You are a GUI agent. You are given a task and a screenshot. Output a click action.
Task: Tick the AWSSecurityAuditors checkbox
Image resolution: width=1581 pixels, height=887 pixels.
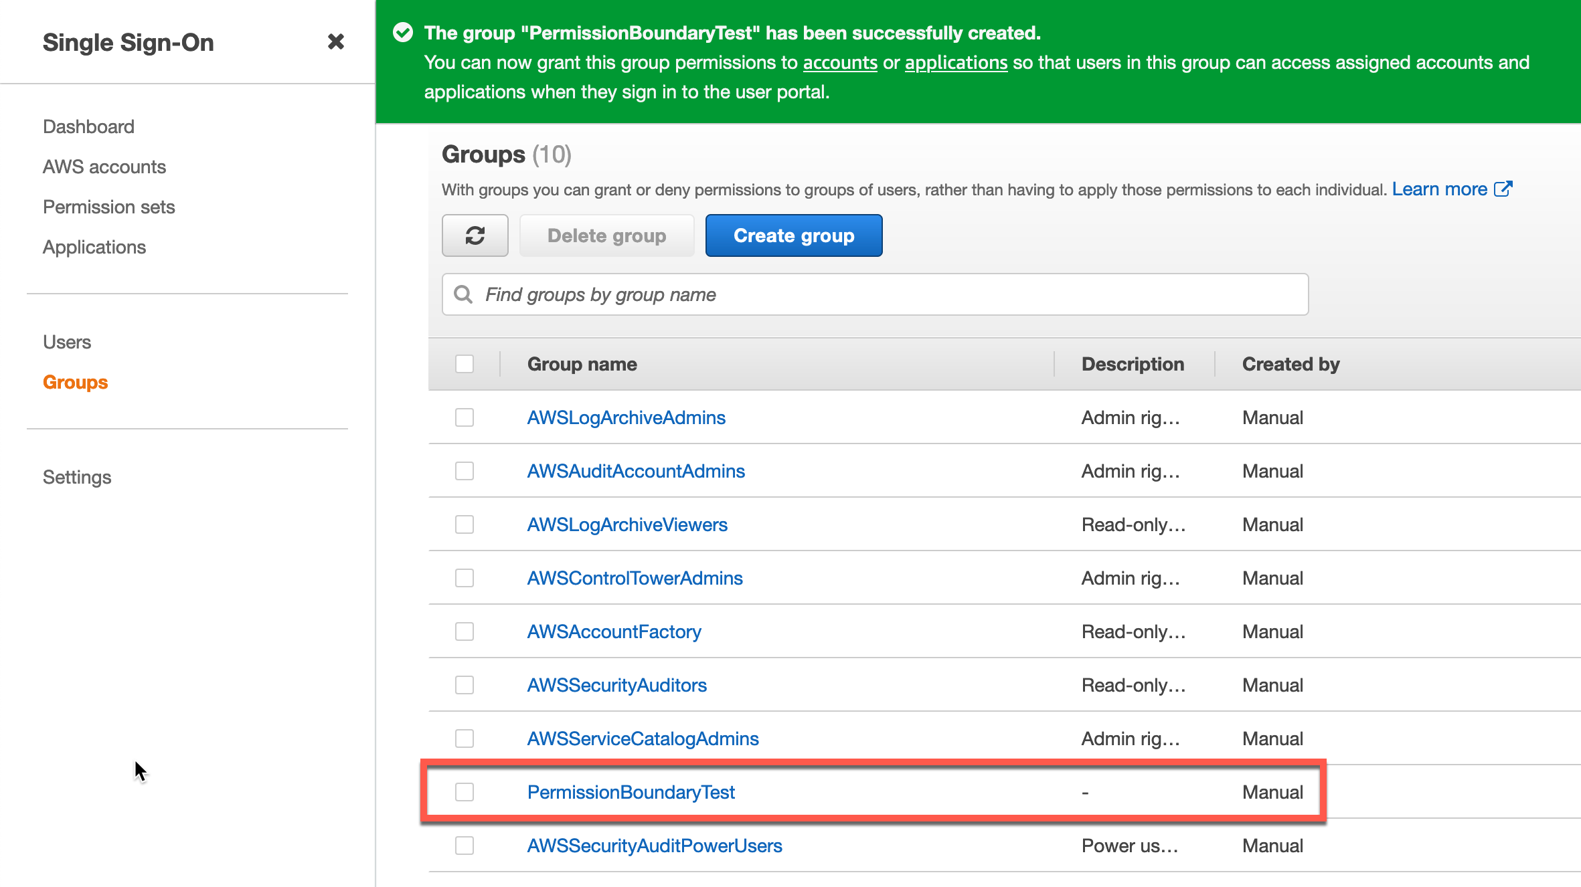pyautogui.click(x=465, y=685)
